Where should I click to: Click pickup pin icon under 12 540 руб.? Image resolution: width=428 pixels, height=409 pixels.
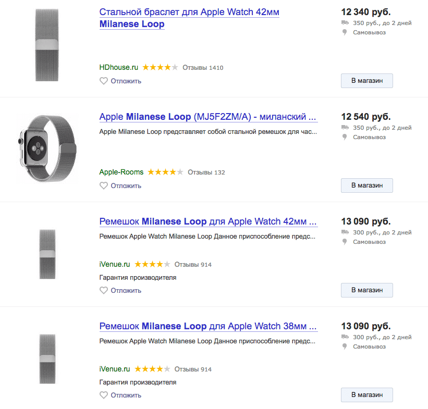pos(345,137)
